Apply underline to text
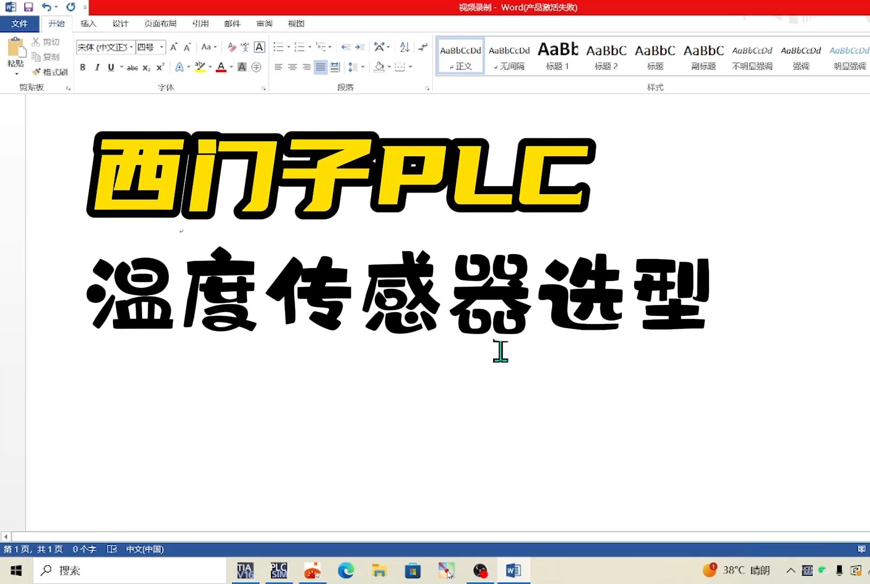870x584 pixels. click(110, 67)
